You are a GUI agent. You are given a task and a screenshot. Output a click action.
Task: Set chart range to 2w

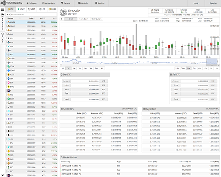coord(80,68)
